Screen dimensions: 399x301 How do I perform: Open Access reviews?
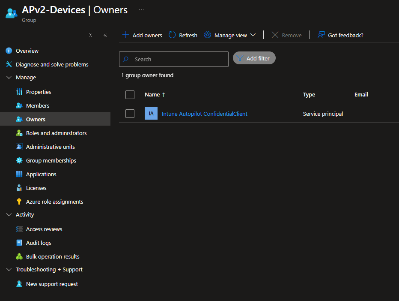click(x=44, y=229)
